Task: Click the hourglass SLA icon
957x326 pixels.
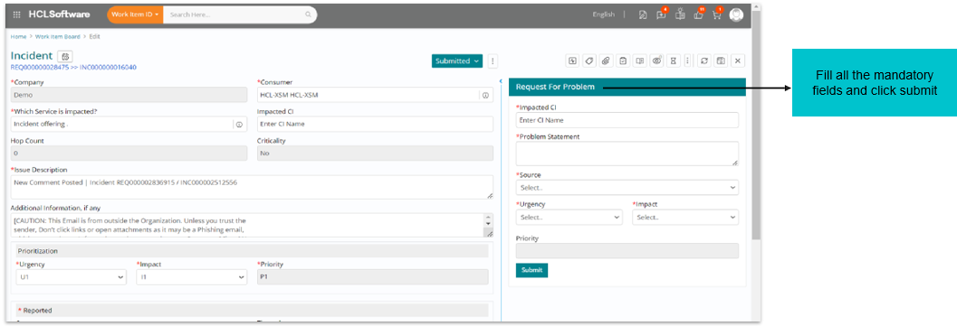Action: (674, 61)
